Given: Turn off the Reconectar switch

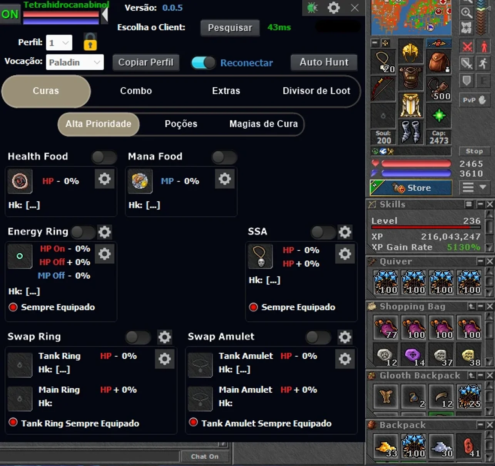Looking at the screenshot, I should click(x=203, y=63).
